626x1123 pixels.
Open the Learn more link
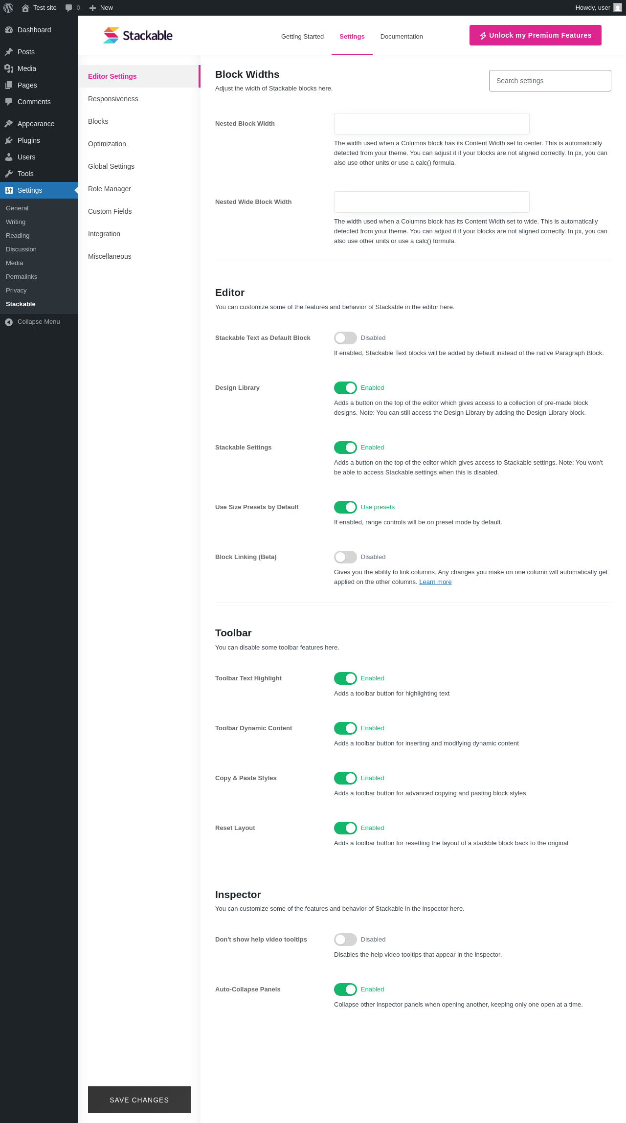tap(435, 582)
